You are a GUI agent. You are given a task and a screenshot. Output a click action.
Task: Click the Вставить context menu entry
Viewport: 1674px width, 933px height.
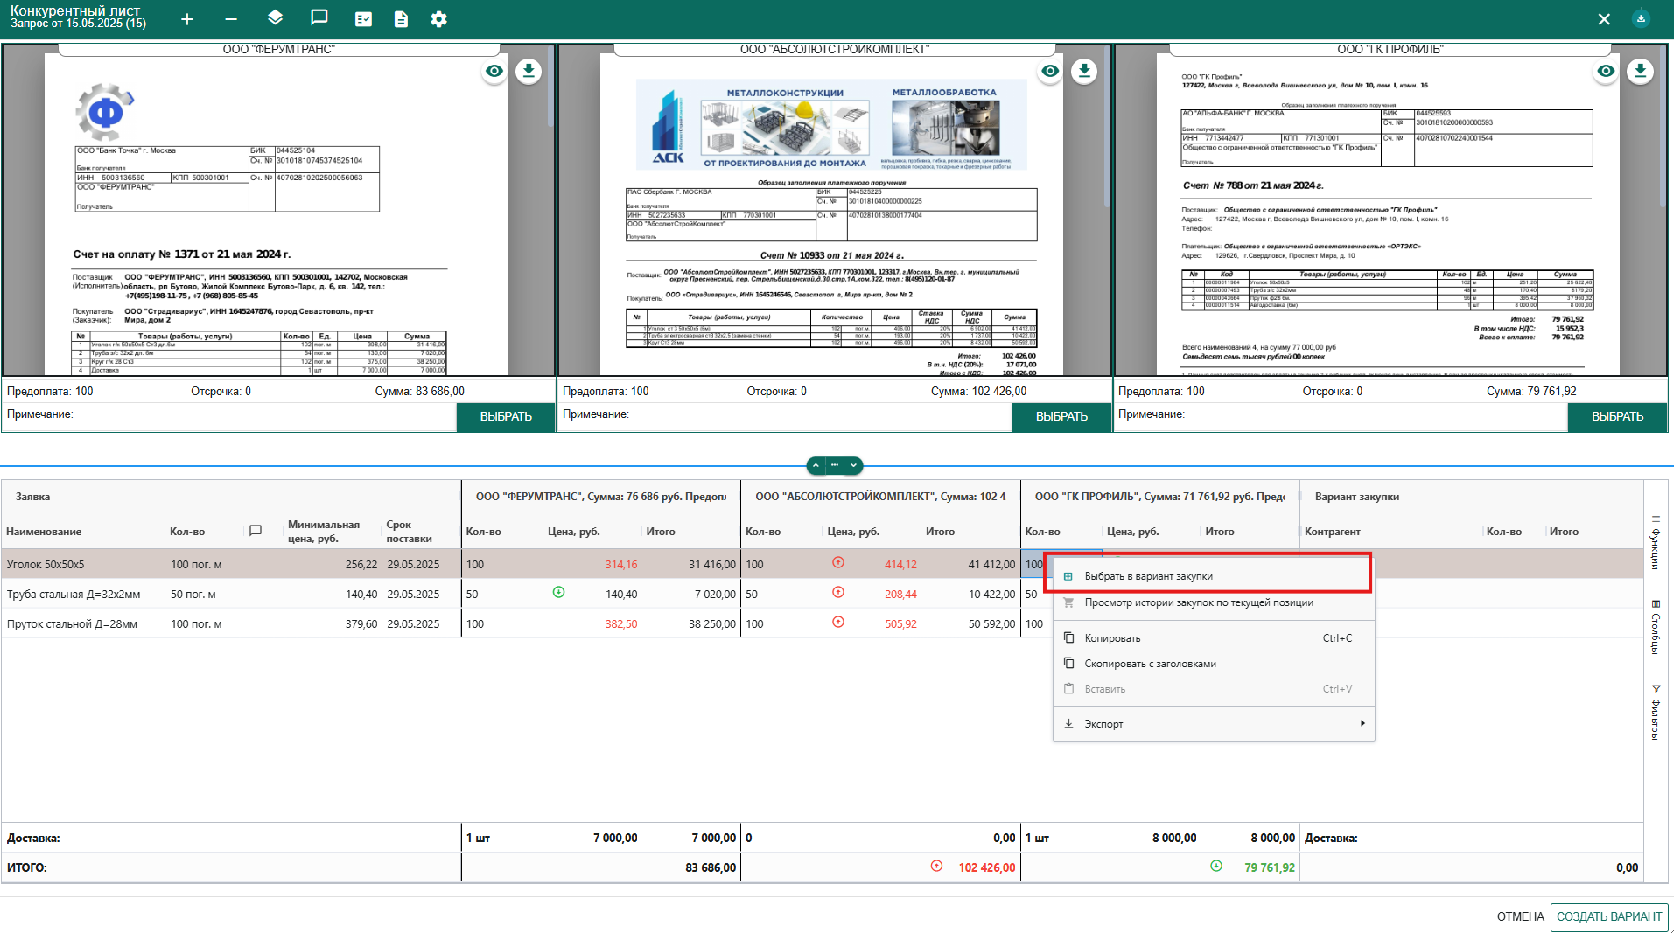tap(1213, 689)
